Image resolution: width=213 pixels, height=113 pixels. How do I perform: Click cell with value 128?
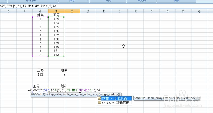pyautogui.click(x=56, y=39)
